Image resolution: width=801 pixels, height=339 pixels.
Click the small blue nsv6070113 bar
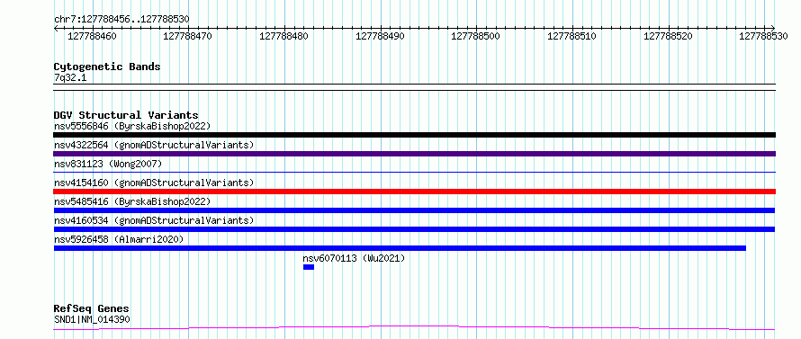[x=309, y=267]
